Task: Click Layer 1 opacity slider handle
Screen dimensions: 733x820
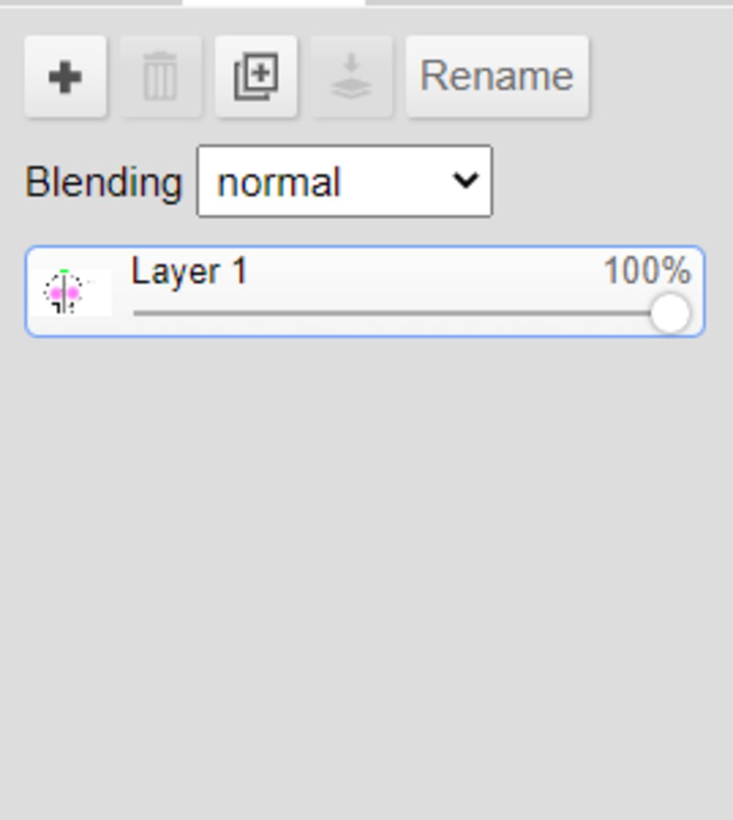Action: tap(670, 313)
